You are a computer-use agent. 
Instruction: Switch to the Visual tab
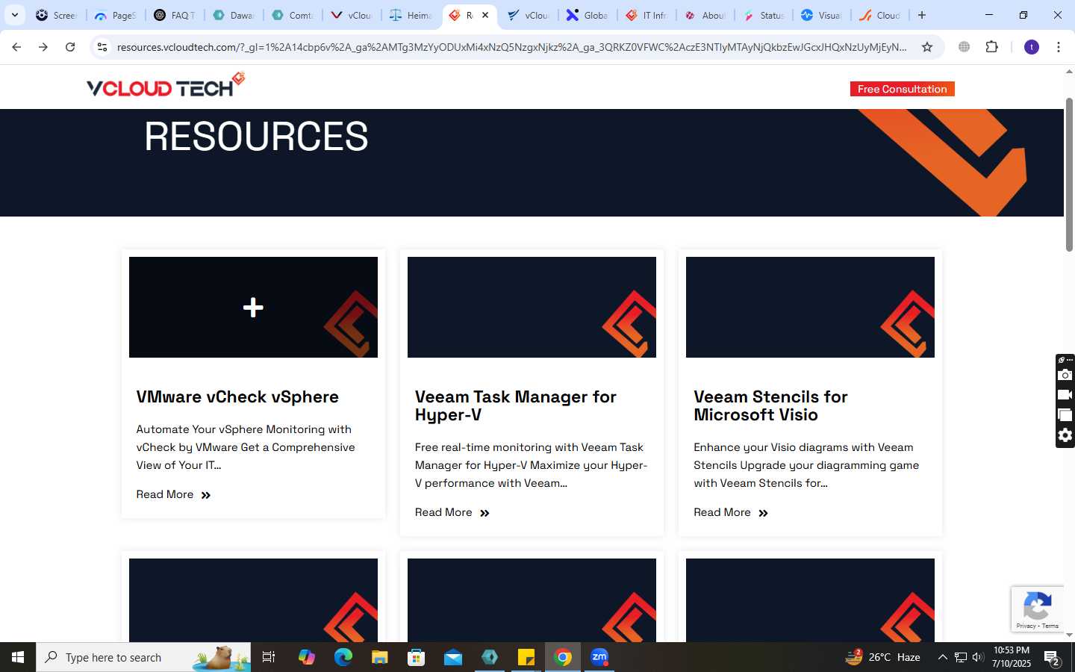click(x=821, y=15)
